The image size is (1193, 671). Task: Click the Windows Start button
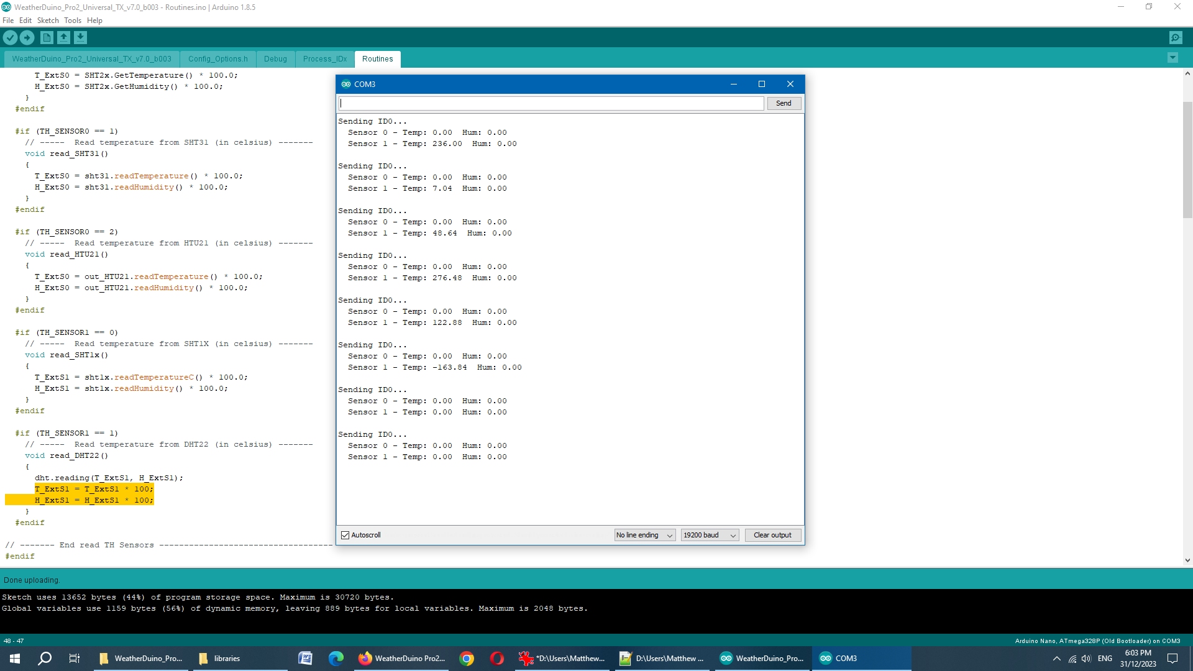(x=15, y=659)
